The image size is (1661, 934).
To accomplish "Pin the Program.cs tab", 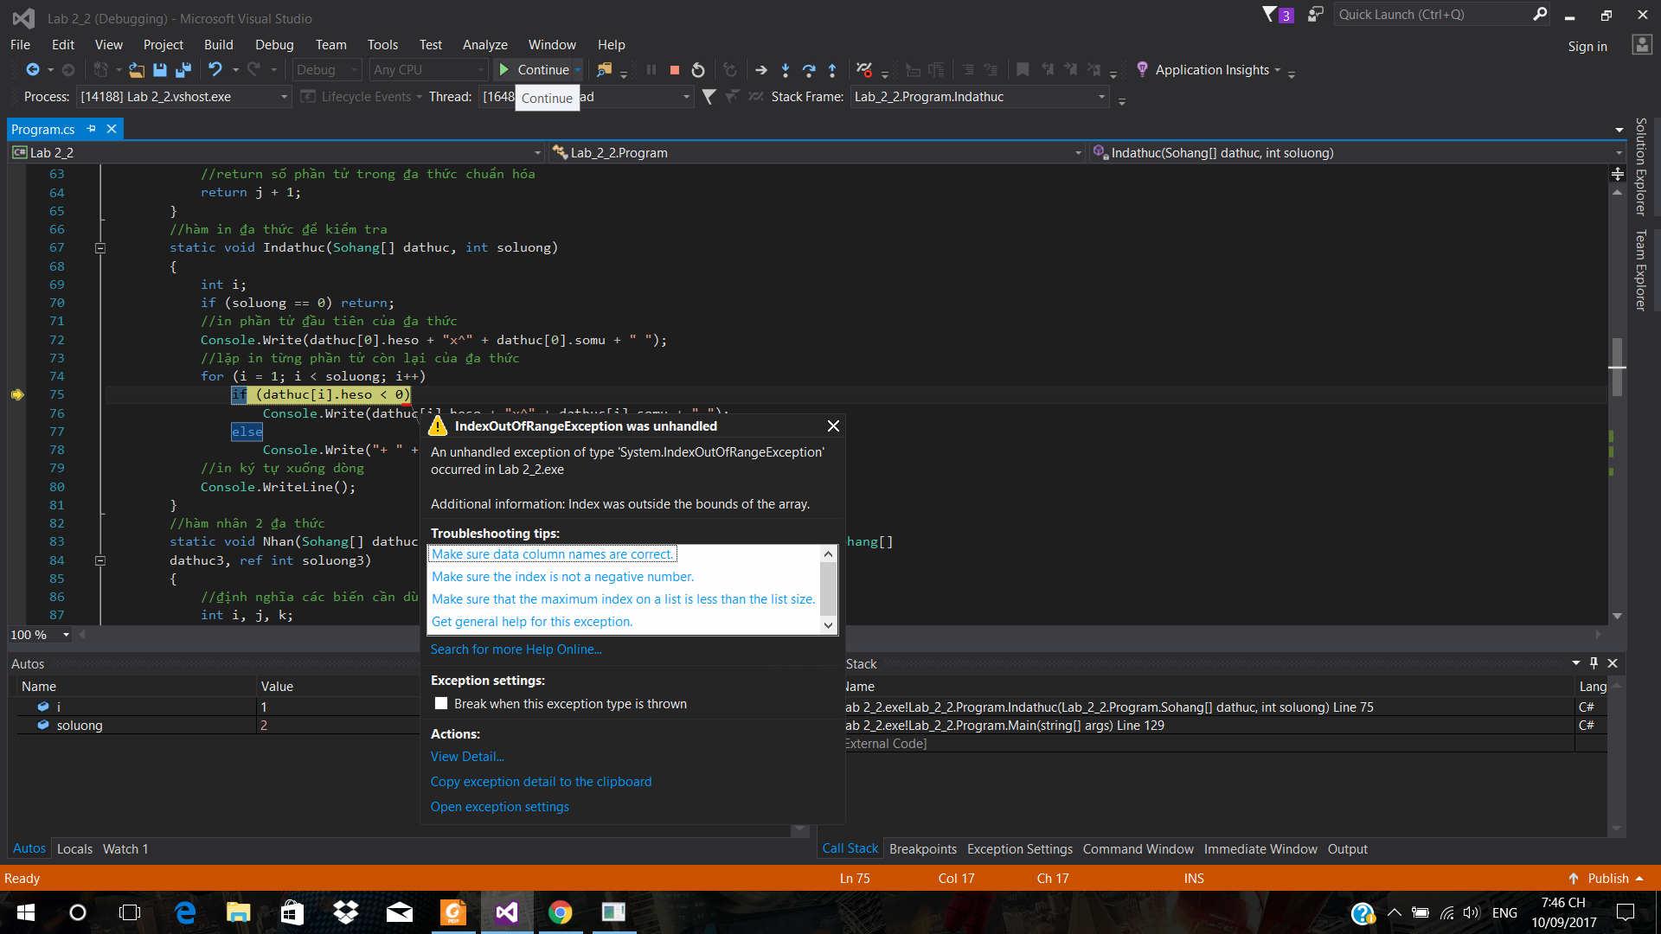I will click(x=91, y=129).
